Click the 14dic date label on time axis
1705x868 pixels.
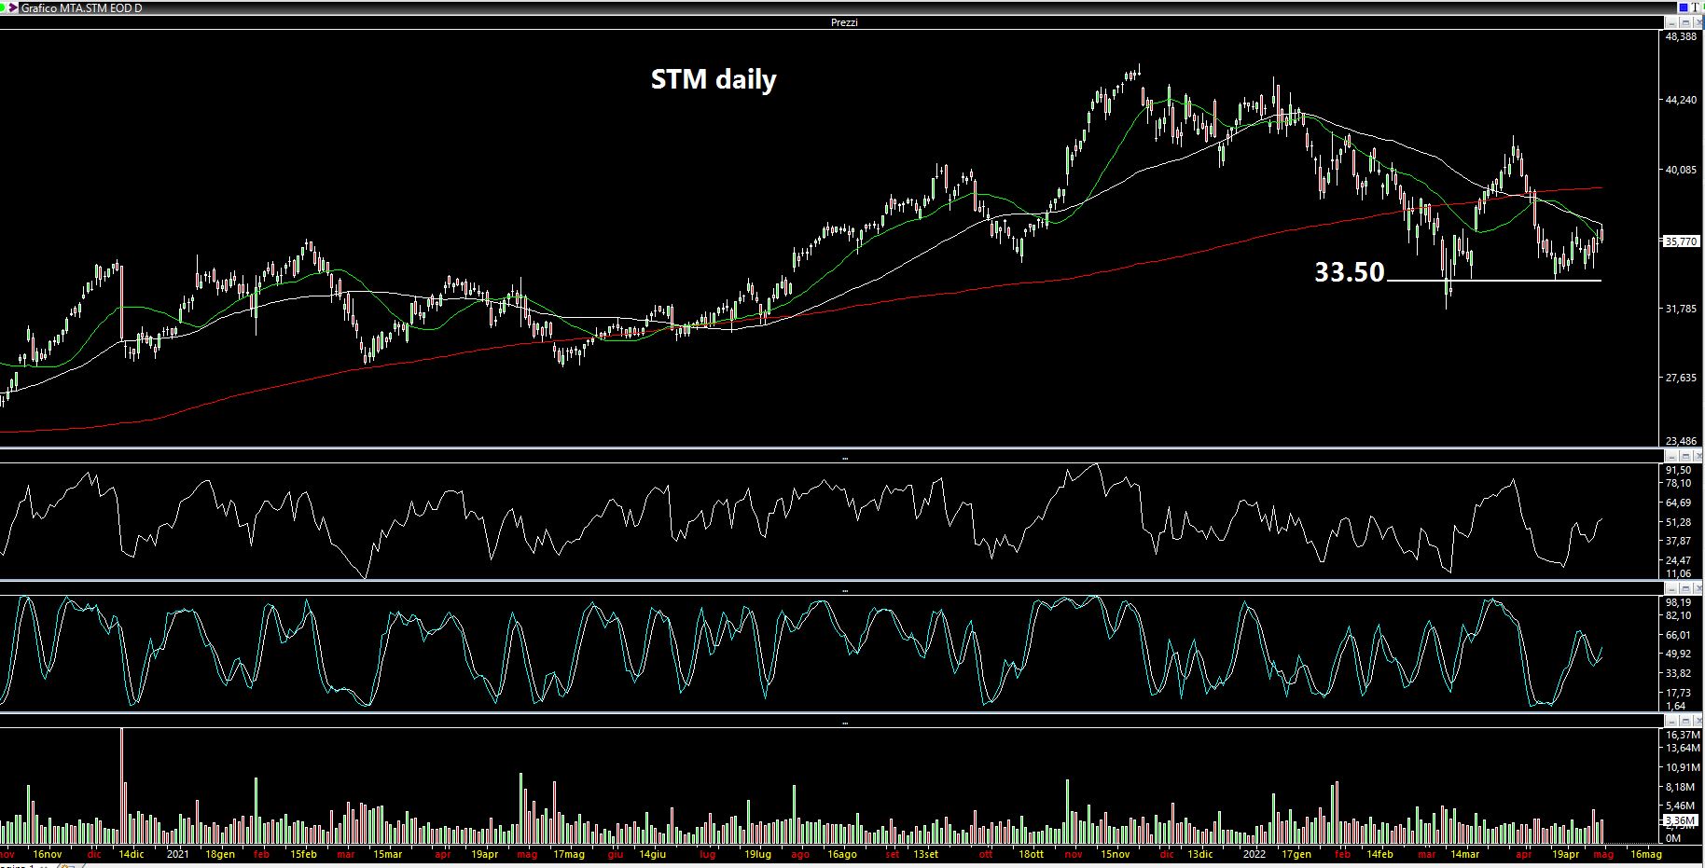(132, 854)
